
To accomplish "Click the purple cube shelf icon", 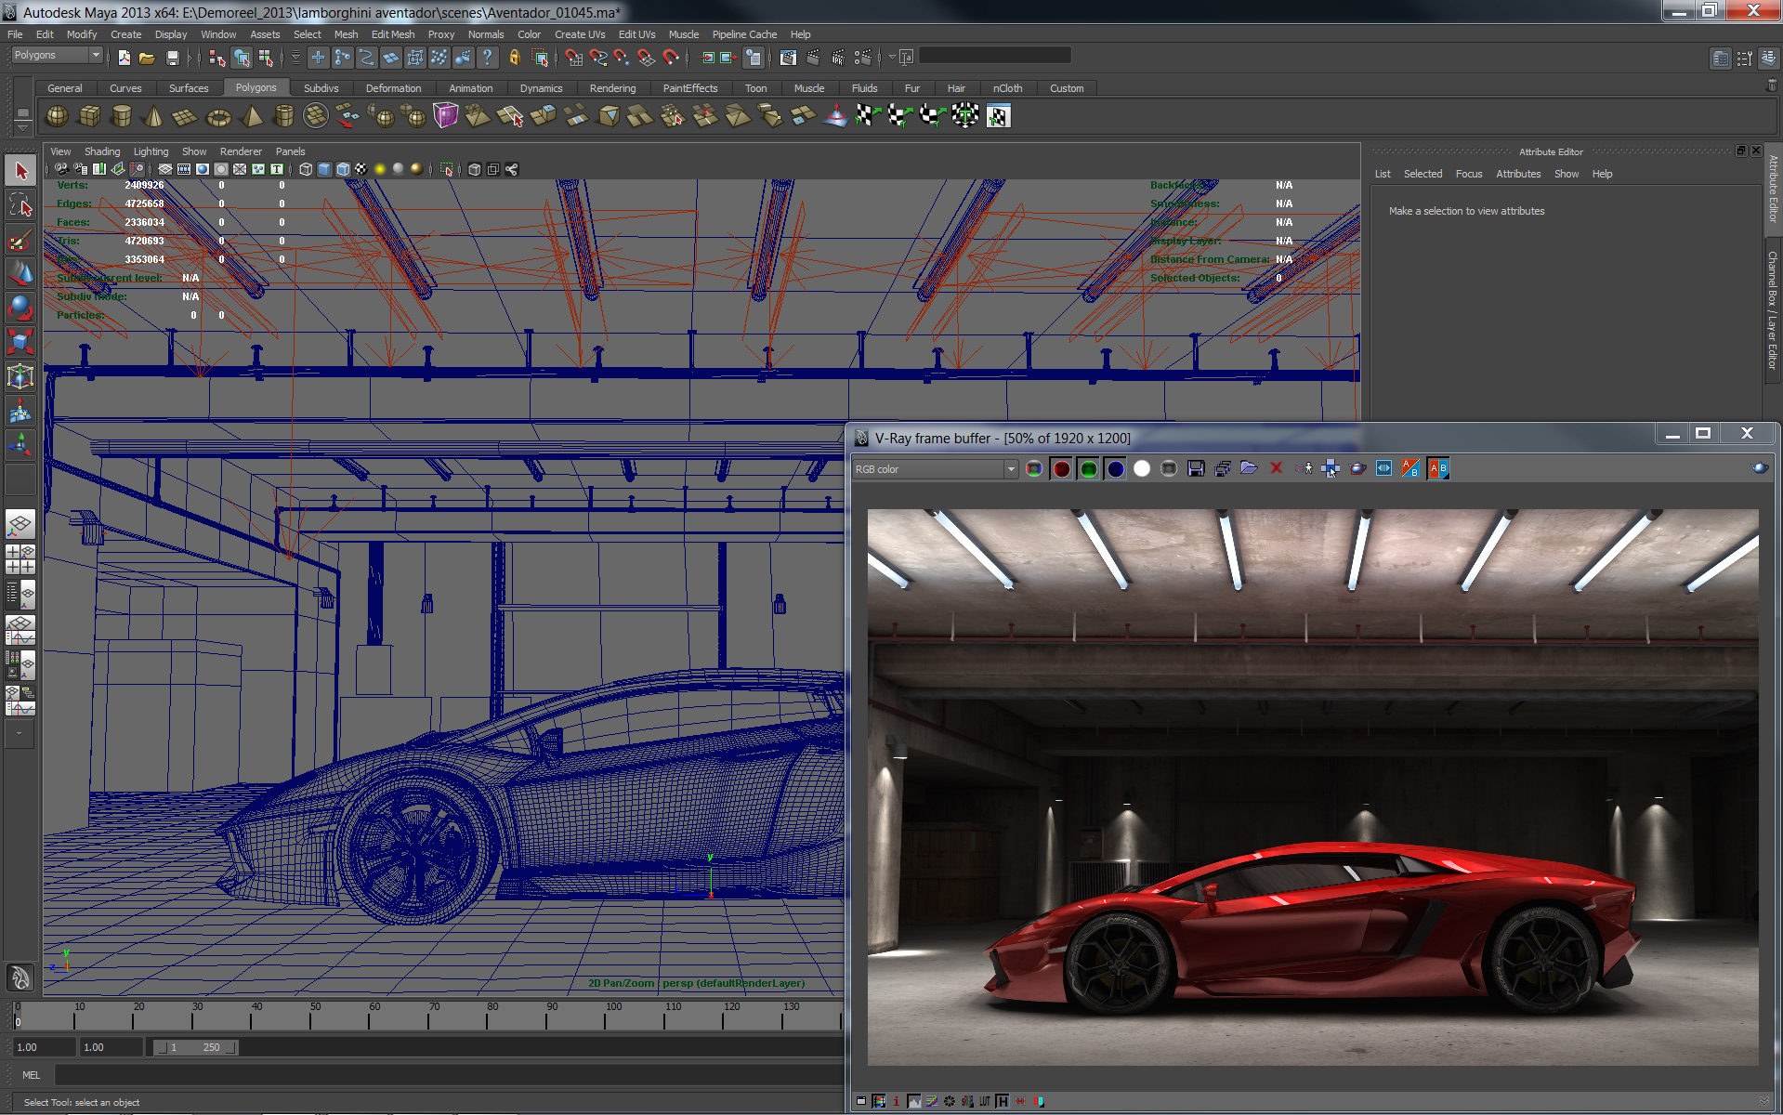I will 446,116.
